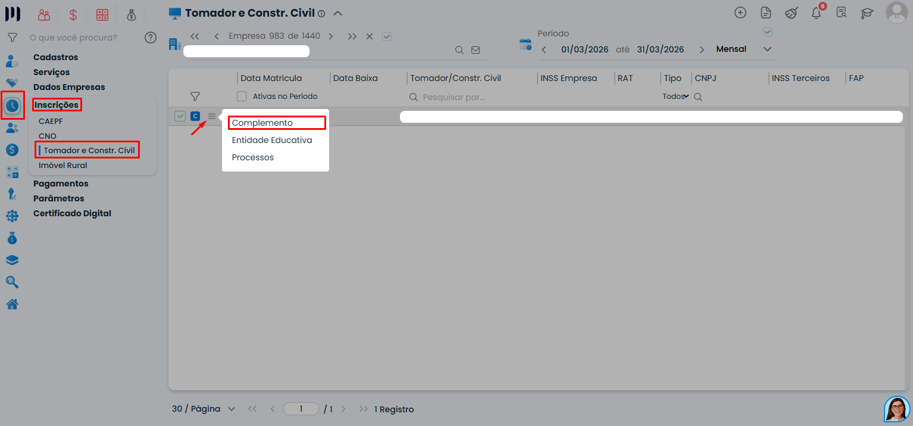Open the CAEPF submenu item
This screenshot has width=913, height=426.
point(51,121)
